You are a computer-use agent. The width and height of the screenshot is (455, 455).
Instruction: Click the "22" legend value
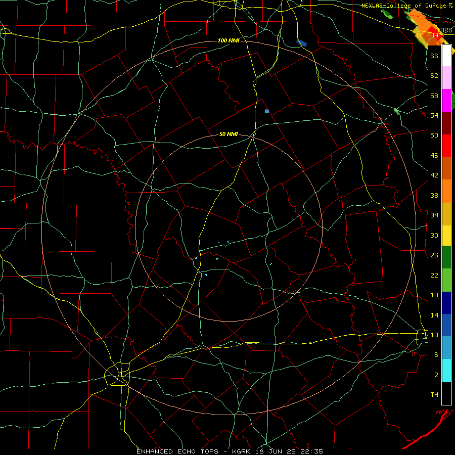pos(434,275)
